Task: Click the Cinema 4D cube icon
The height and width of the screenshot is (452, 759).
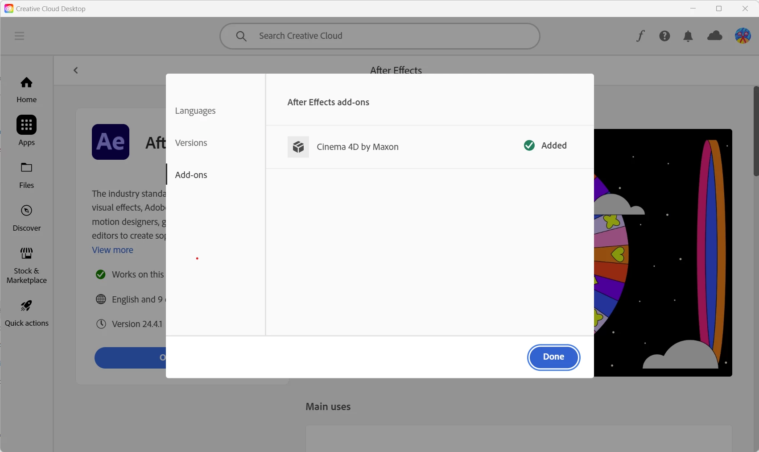Action: [298, 147]
